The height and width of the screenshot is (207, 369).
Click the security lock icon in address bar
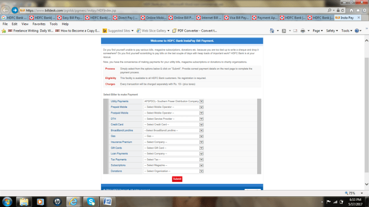pyautogui.click(x=338, y=10)
